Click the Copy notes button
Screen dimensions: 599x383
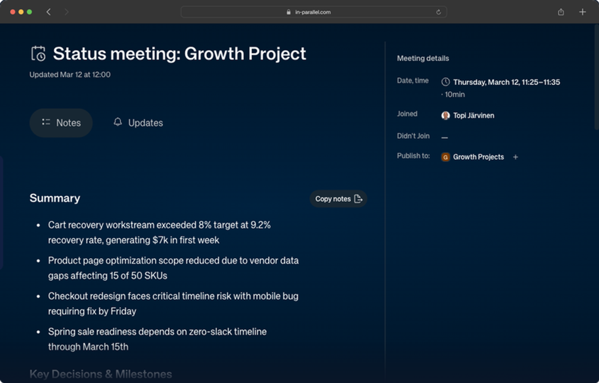(x=338, y=198)
